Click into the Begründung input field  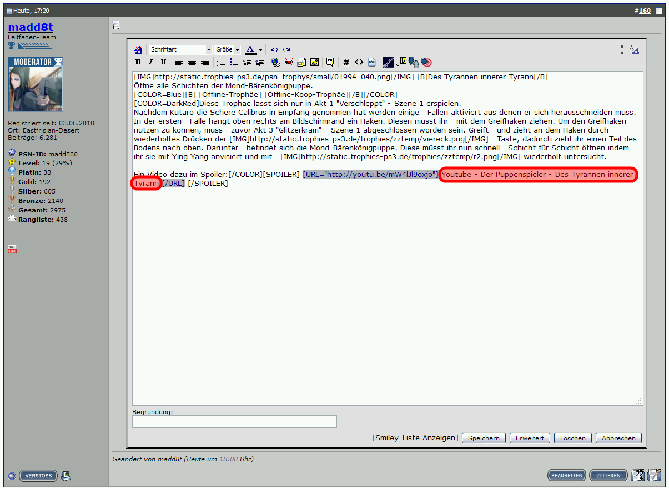[234, 422]
